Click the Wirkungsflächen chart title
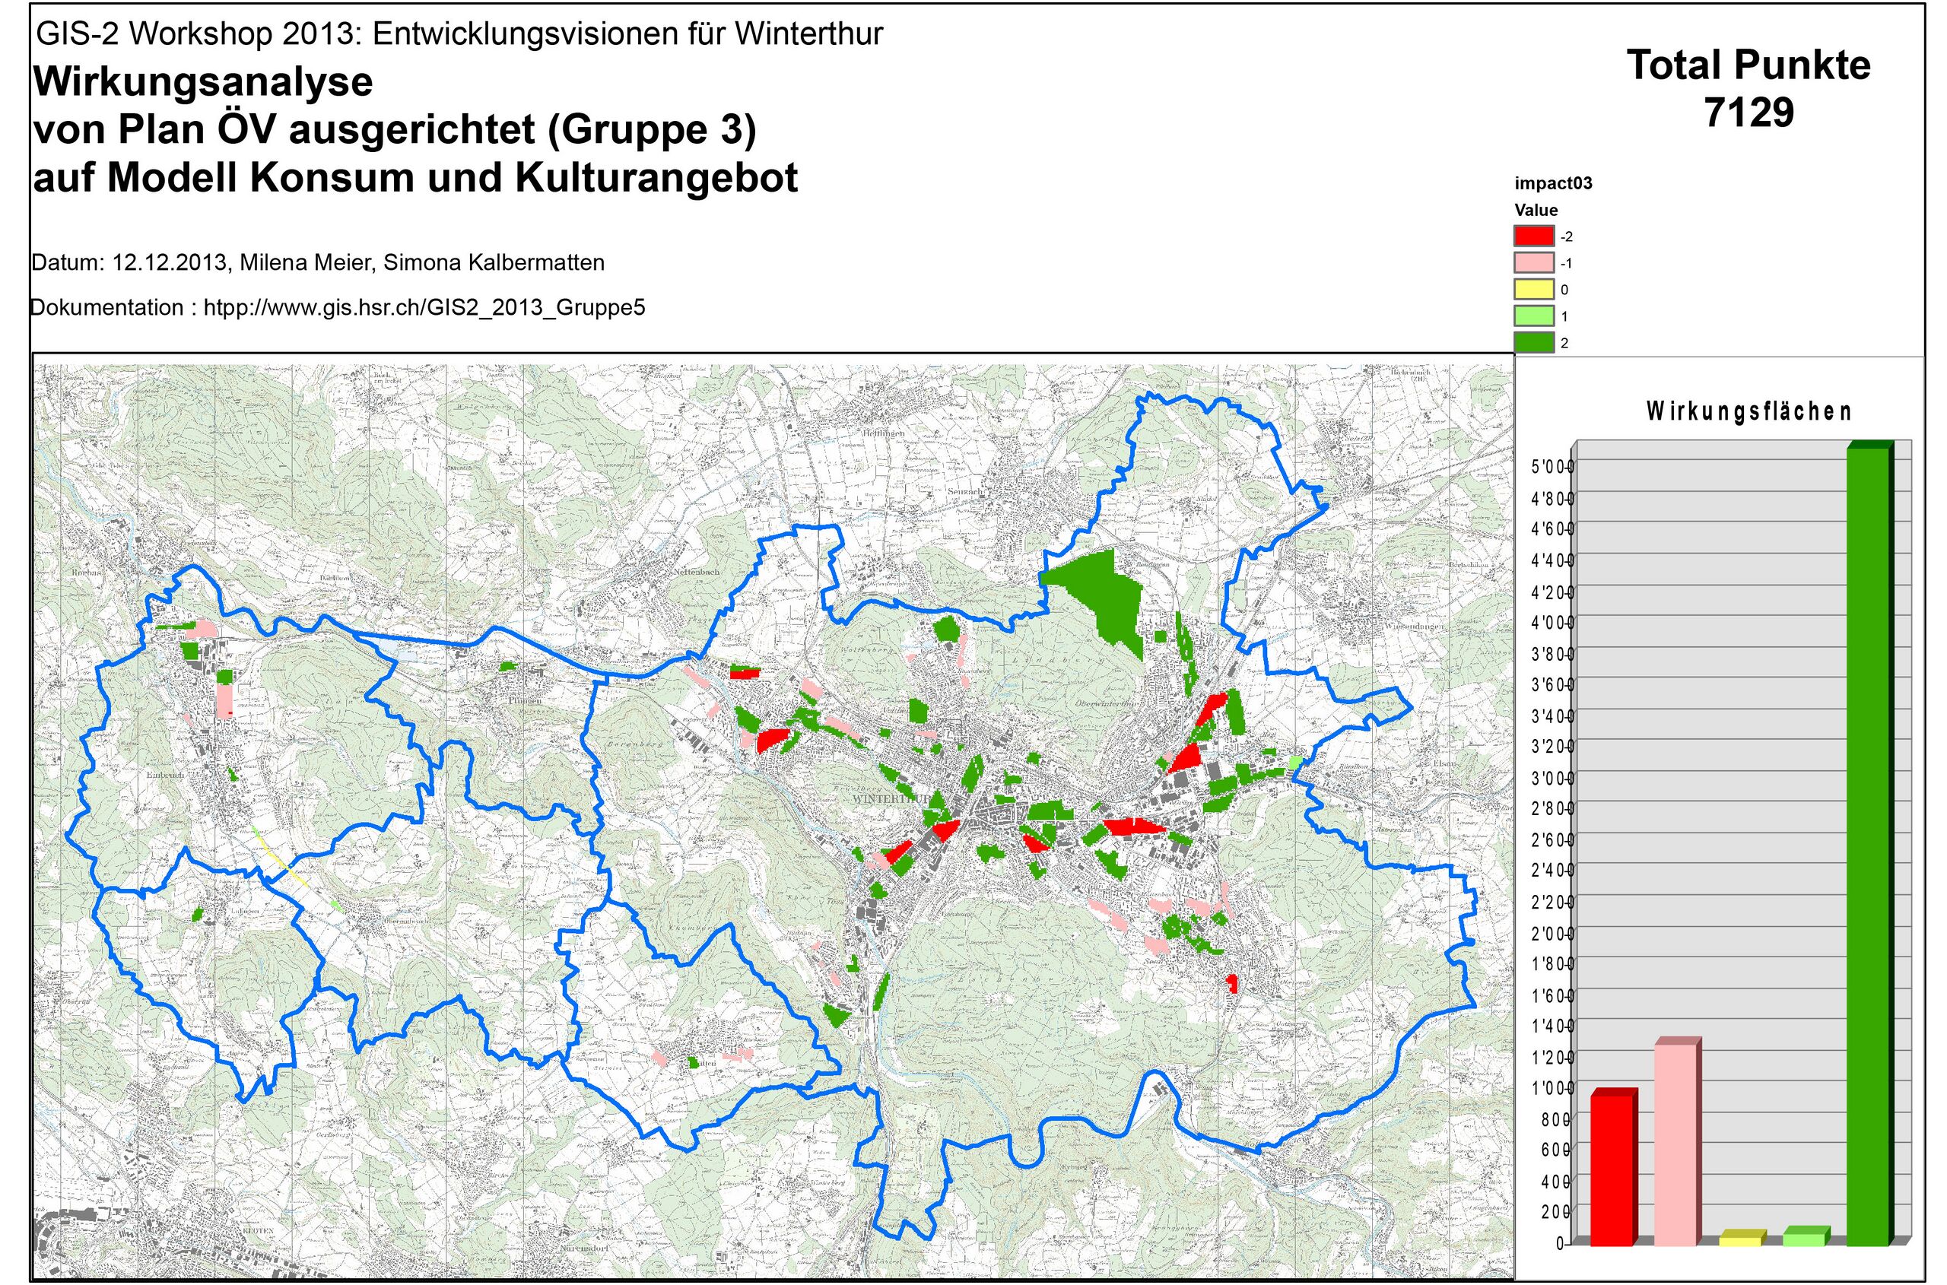 click(x=1748, y=411)
